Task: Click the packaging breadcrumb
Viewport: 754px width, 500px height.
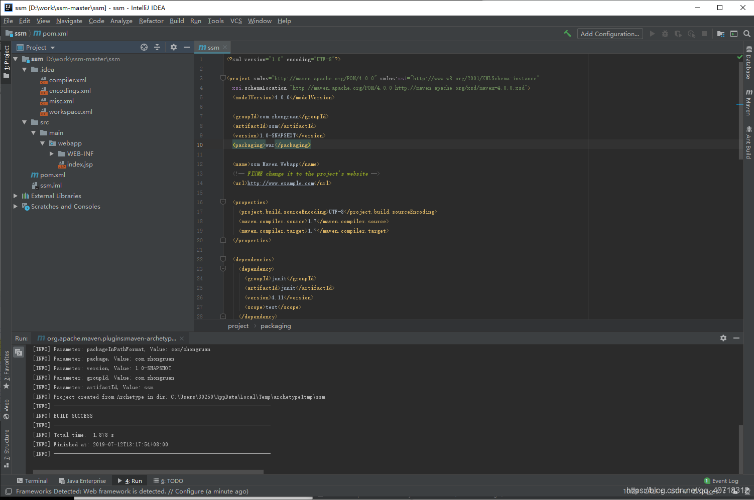Action: pyautogui.click(x=276, y=326)
